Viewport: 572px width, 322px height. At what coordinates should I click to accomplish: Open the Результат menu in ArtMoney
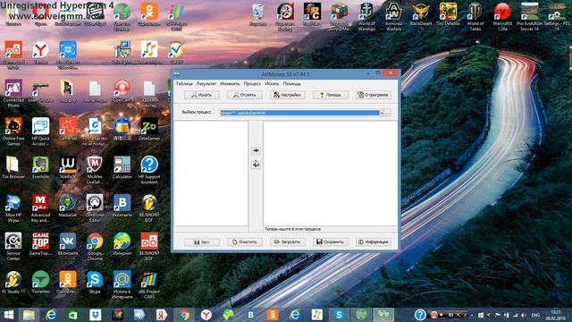[x=206, y=83]
